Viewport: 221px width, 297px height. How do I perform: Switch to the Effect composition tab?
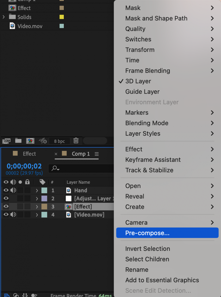tap(29, 154)
